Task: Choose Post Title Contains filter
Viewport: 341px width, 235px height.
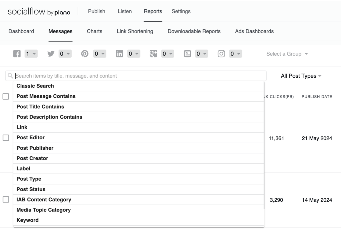Action: tap(139, 107)
